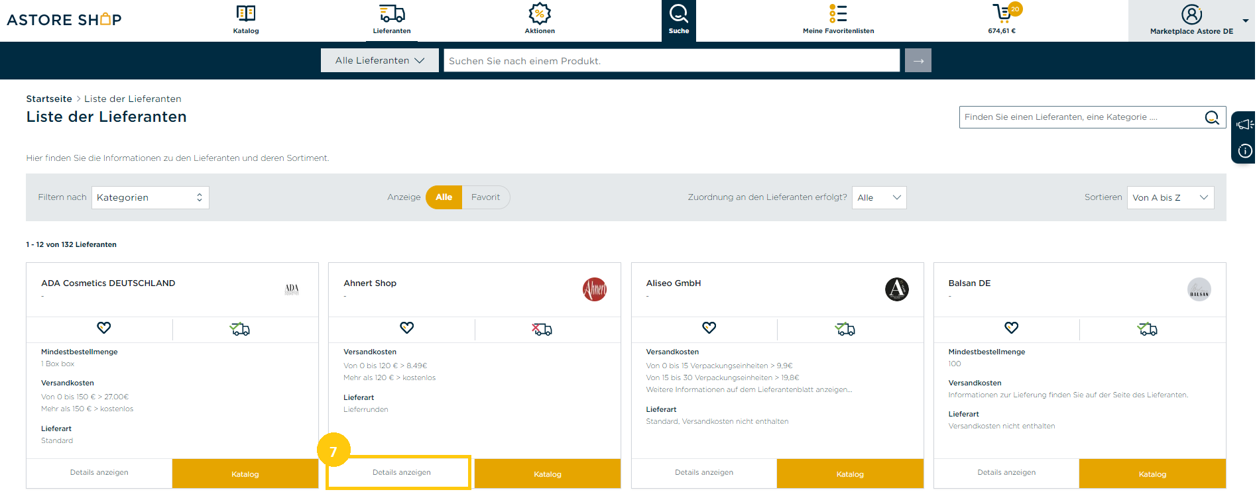
Task: Click the Aliseo GmbH title
Action: coord(674,283)
